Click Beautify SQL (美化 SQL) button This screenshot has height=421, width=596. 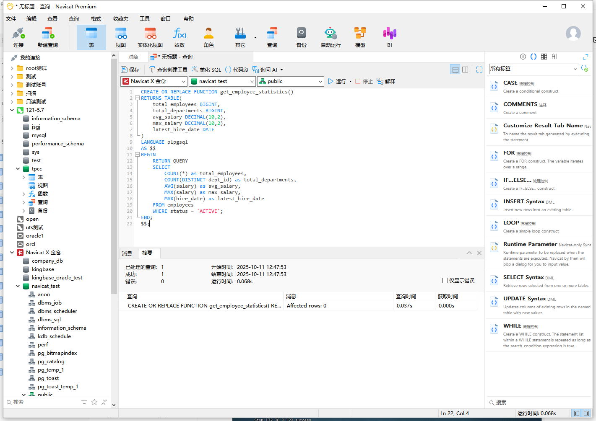(x=206, y=70)
